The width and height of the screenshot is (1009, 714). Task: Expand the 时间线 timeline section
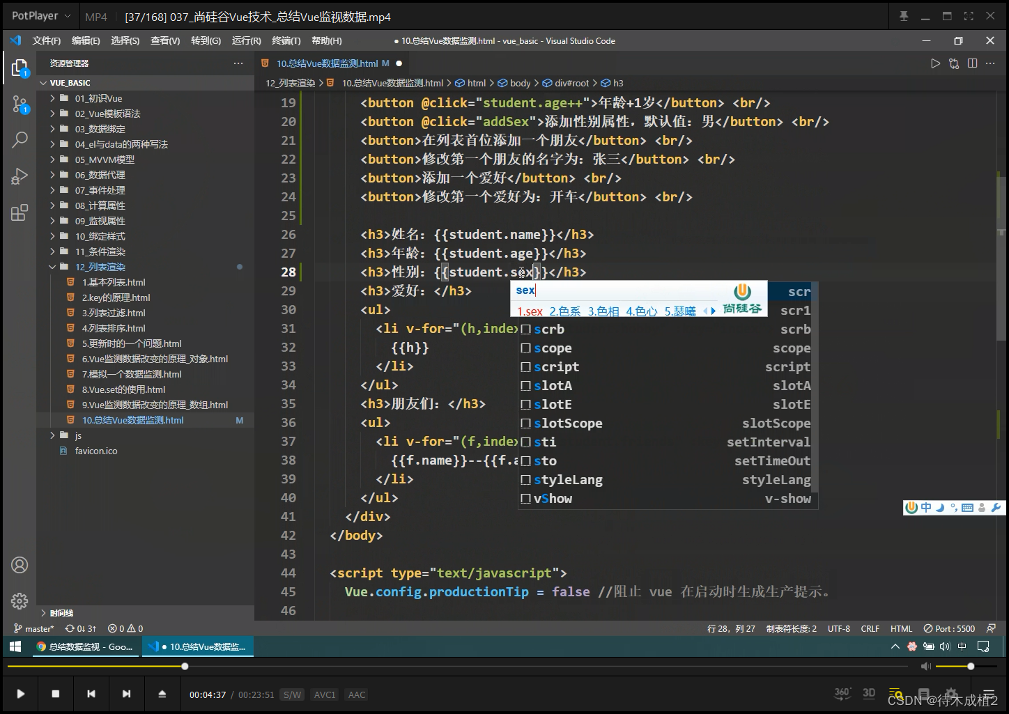click(x=61, y=613)
